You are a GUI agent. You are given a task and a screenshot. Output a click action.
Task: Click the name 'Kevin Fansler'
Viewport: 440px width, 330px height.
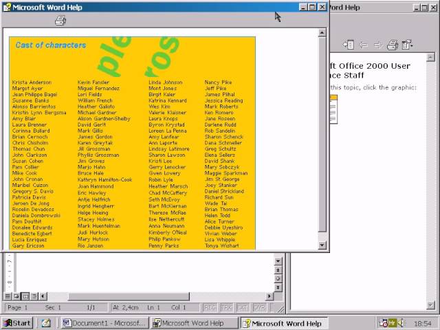(x=93, y=82)
